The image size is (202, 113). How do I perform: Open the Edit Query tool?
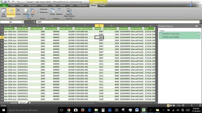[3, 13]
